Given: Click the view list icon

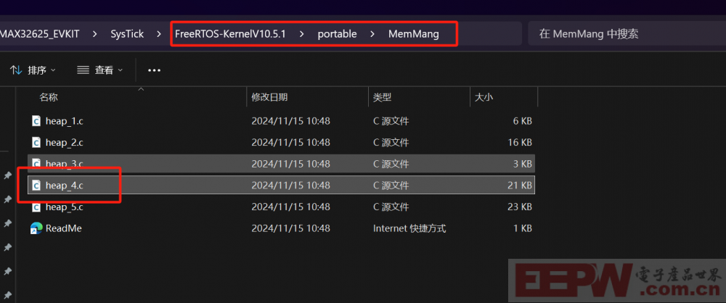Looking at the screenshot, I should pyautogui.click(x=83, y=70).
